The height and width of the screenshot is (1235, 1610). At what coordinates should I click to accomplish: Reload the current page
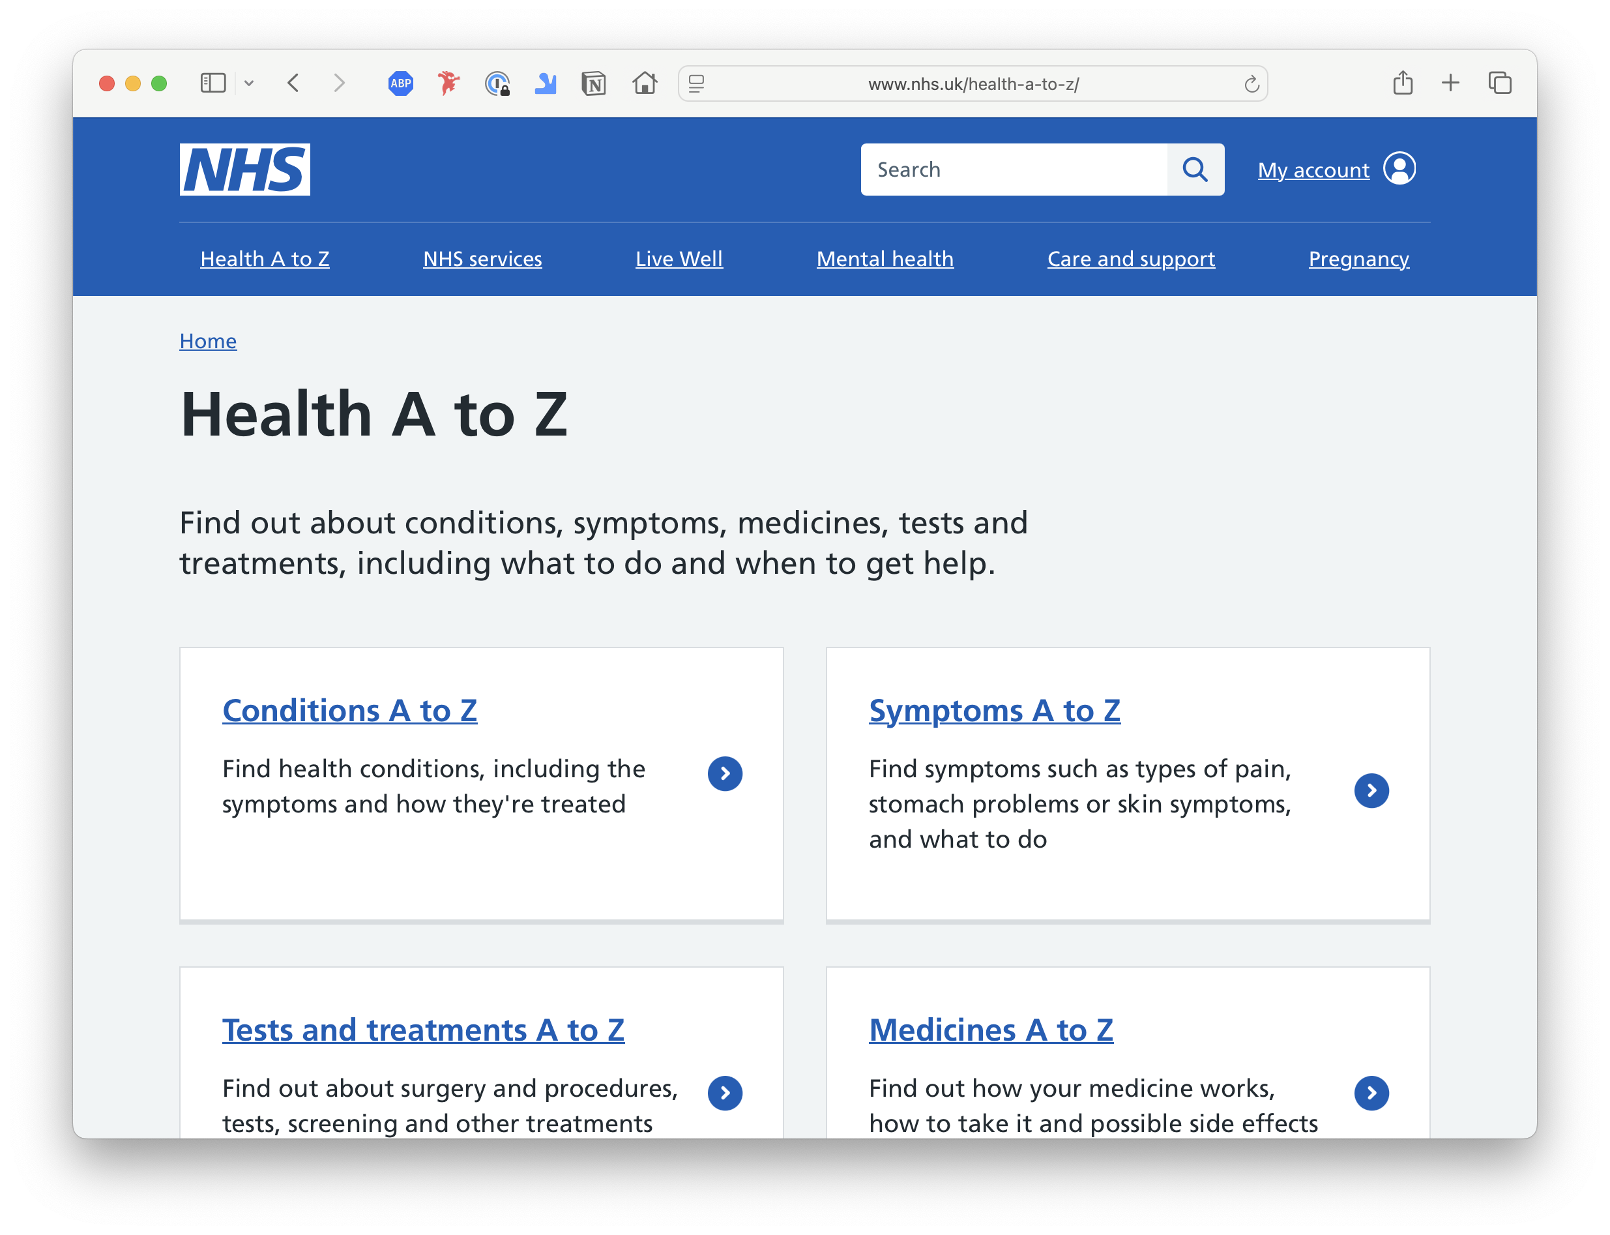click(1251, 83)
